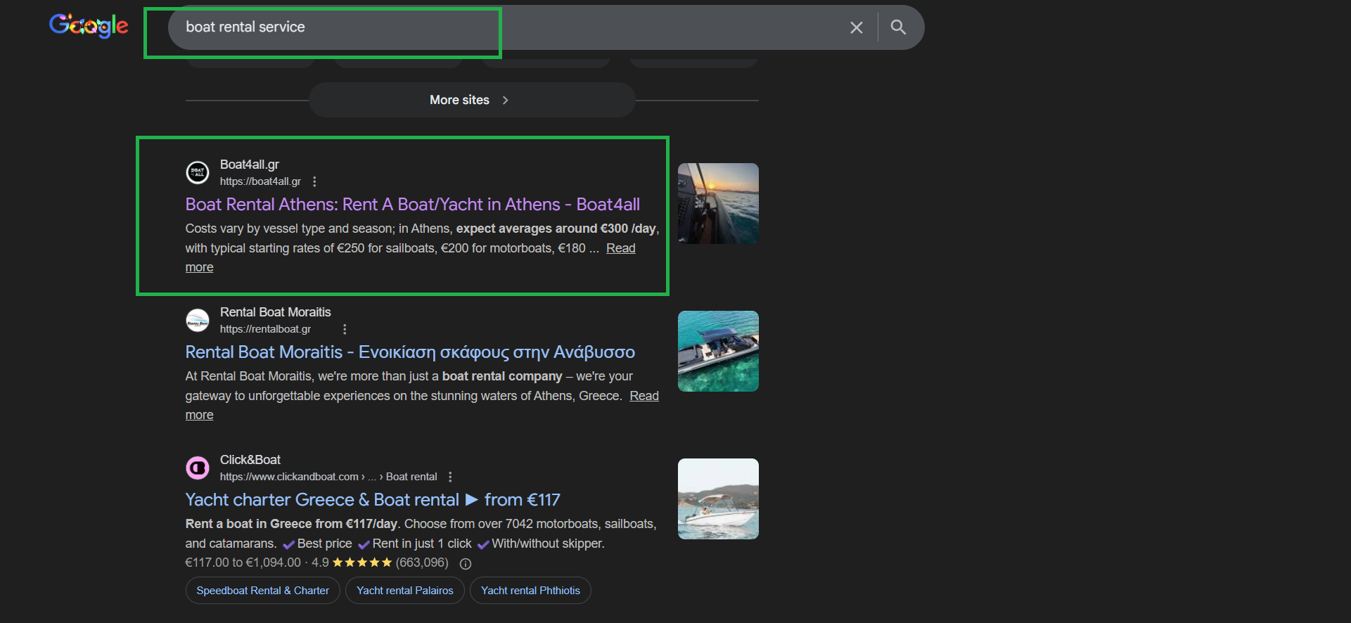
Task: Open three-dot menu for Click&Boat result
Action: point(450,477)
